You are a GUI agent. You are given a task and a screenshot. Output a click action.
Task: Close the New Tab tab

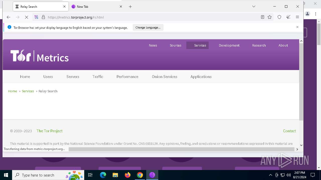pyautogui.click(x=121, y=7)
